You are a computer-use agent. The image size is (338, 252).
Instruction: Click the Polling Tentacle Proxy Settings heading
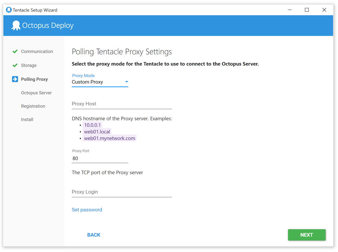pyautogui.click(x=122, y=52)
